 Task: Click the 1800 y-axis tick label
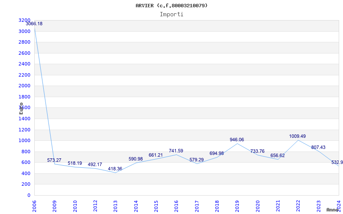pyautogui.click(x=24, y=97)
